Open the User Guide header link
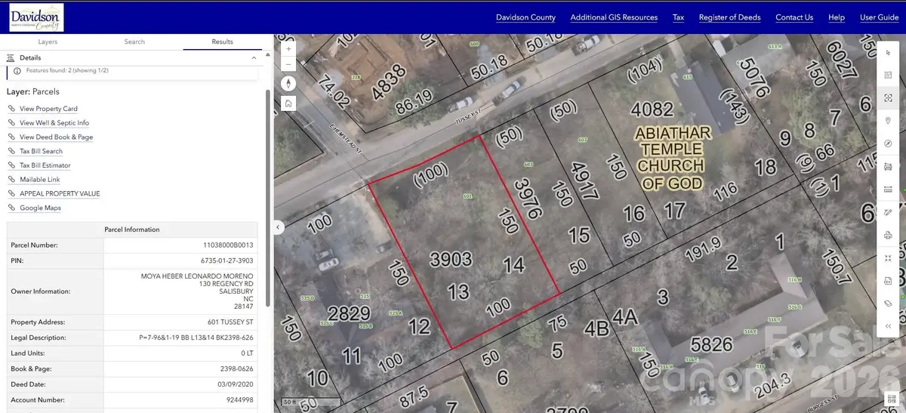 click(x=880, y=17)
